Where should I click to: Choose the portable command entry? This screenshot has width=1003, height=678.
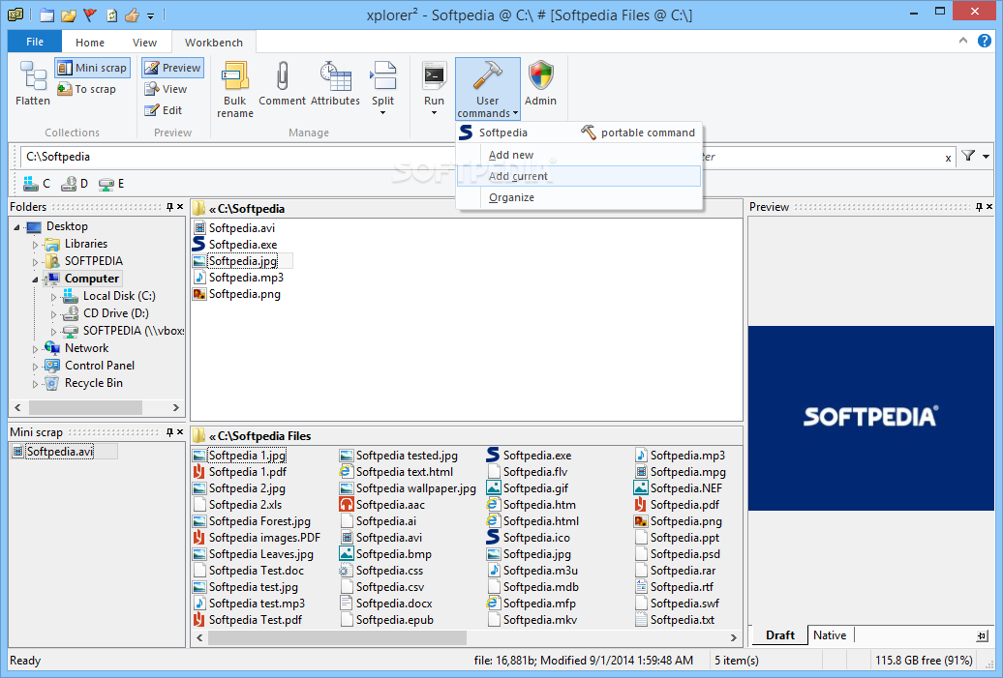pos(638,133)
